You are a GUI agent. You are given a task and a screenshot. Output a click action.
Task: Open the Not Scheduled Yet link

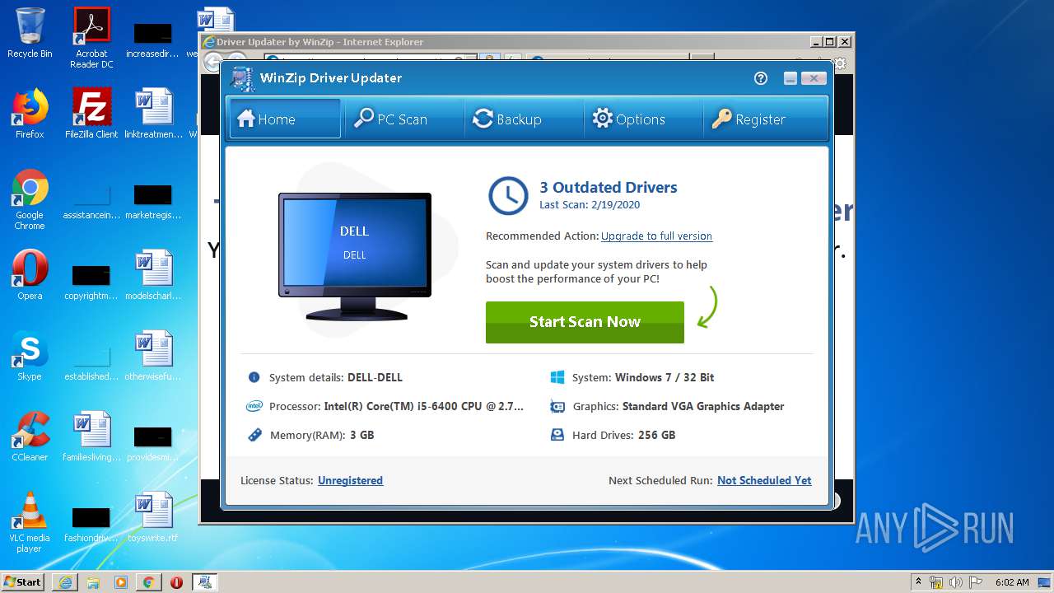tap(764, 481)
